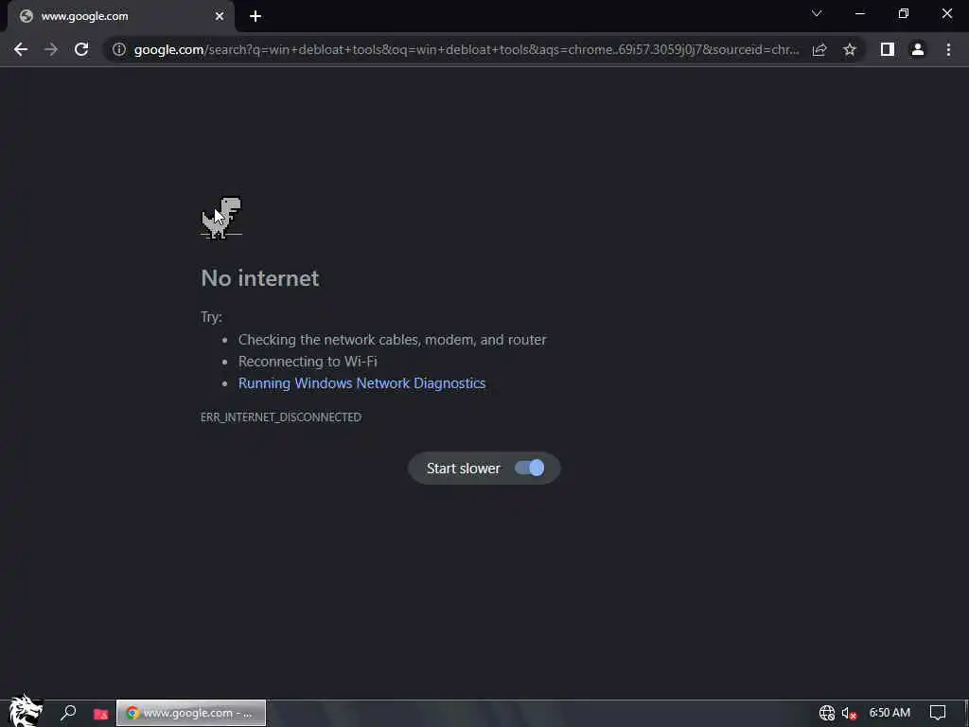
Task: Open the red folder taskbar icon
Action: [100, 714]
